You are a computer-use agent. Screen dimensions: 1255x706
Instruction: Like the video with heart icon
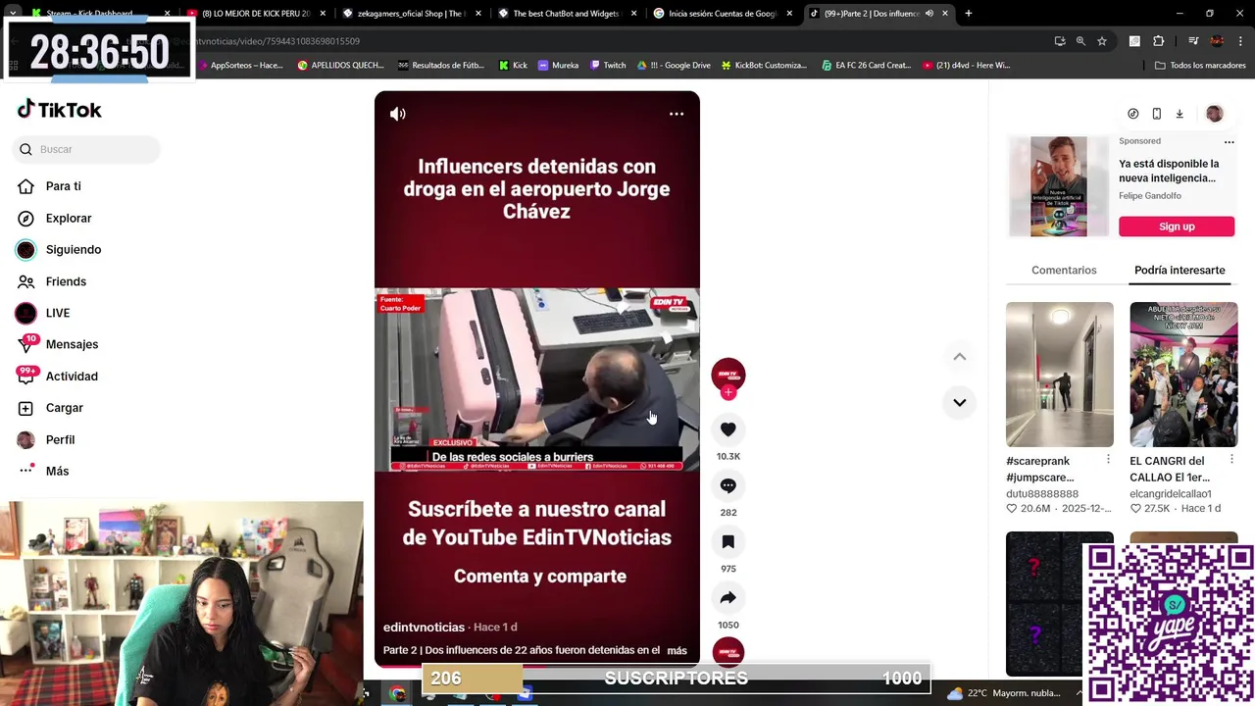[x=728, y=429]
